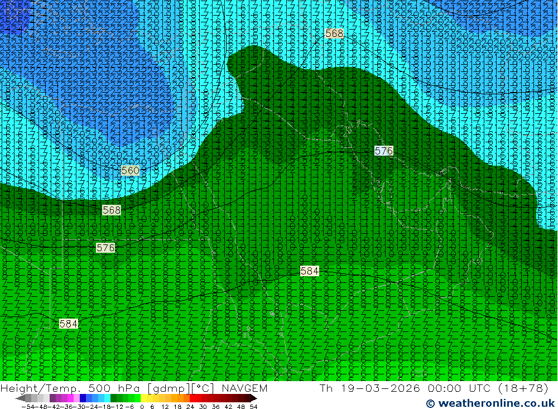This screenshot has width=558, height=409.
Task: Click the left arrow end of the color scale
Action: click(20, 398)
